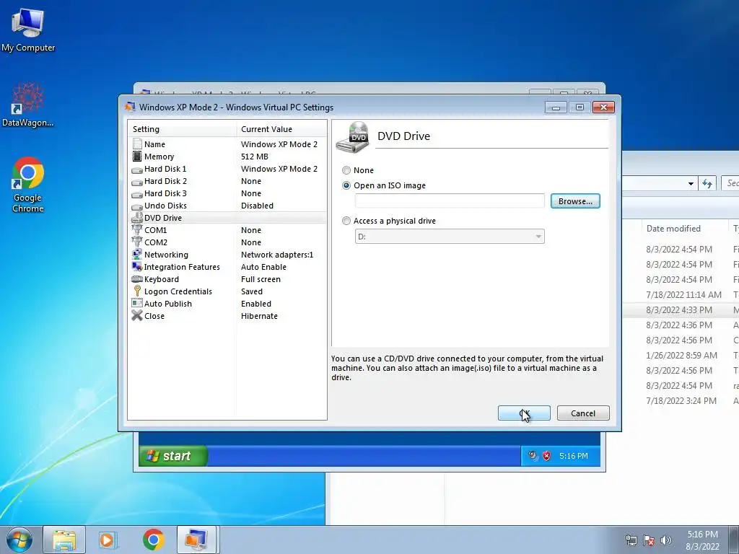The image size is (739, 554).
Task: Click the Windows Start orb
Action: point(19,540)
